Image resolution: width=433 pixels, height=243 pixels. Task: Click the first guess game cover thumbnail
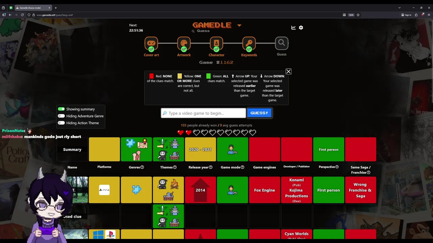pyautogui.click(x=77, y=190)
